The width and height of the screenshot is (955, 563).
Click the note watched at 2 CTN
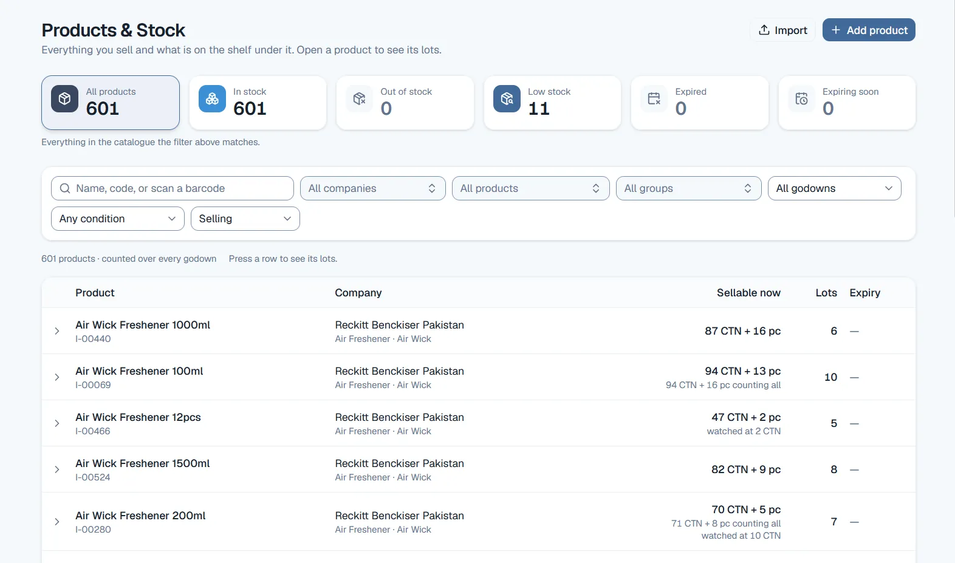click(744, 431)
